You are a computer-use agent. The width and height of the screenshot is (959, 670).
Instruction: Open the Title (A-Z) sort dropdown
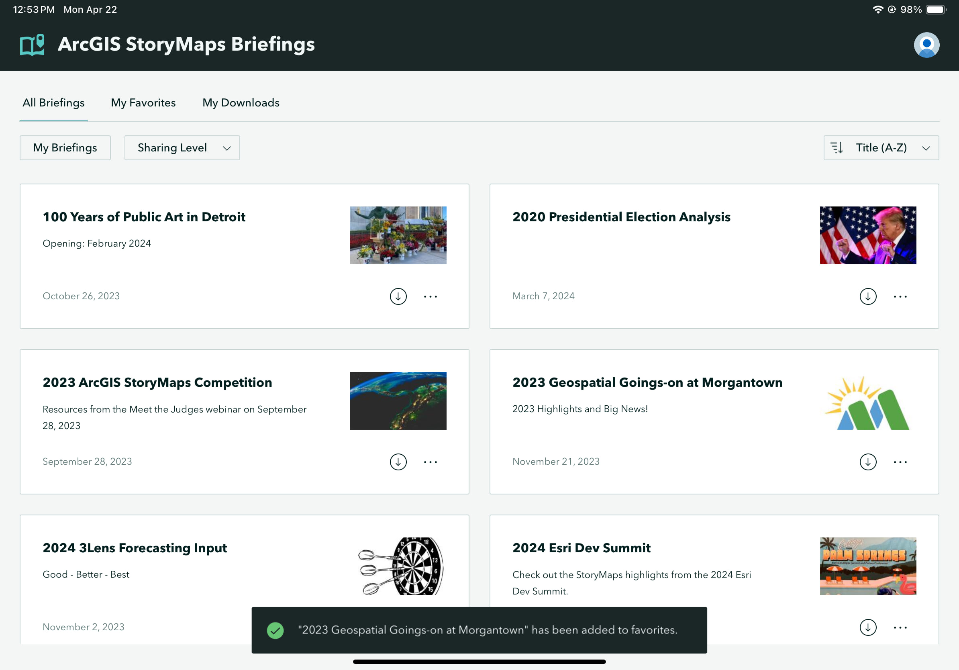tap(881, 147)
